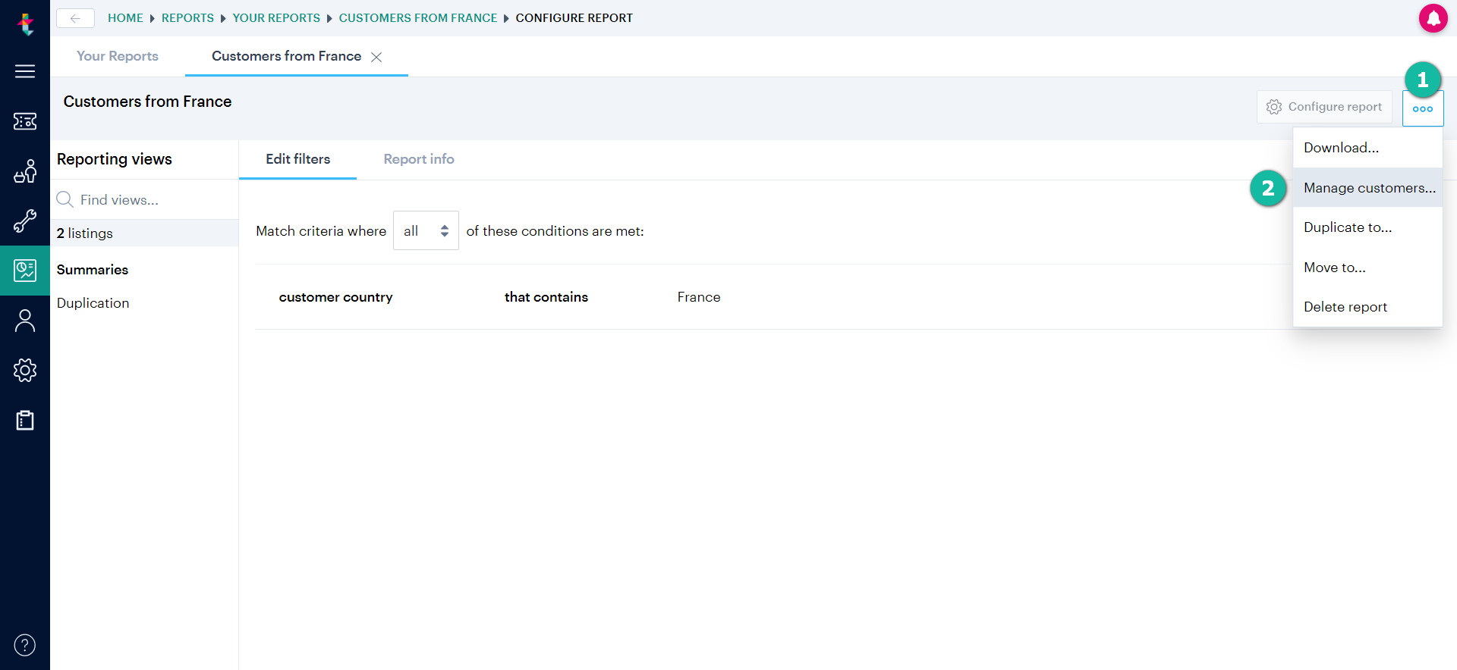
Task: Select the Duplication view
Action: pyautogui.click(x=93, y=303)
